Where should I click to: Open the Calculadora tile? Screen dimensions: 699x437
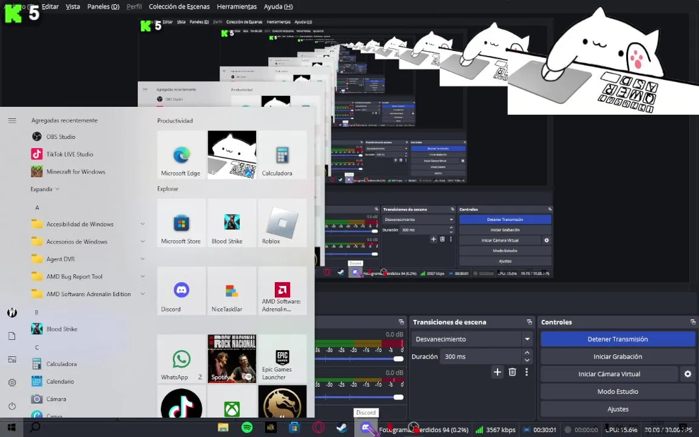pyautogui.click(x=282, y=155)
